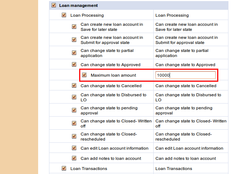Click 'Can change state to Cancelled' right-column description
This screenshot has height=174, width=231.
186,86
